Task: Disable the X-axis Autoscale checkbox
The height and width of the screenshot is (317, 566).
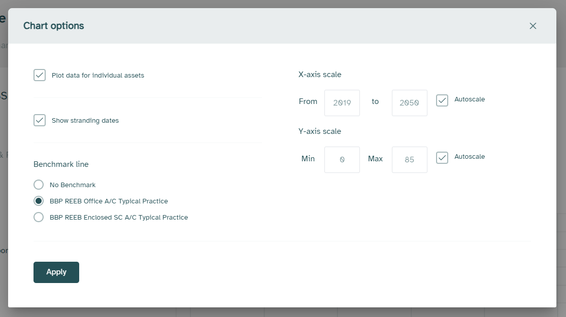Action: (x=442, y=100)
